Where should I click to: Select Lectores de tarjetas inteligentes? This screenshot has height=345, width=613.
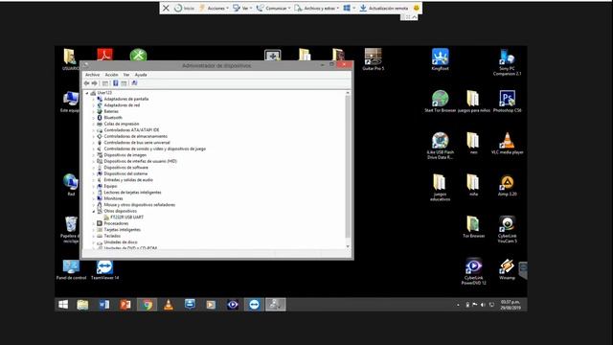(132, 193)
